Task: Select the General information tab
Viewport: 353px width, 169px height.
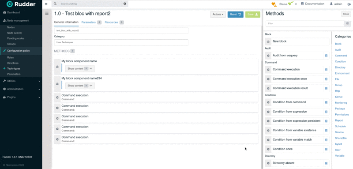Action: click(66, 22)
